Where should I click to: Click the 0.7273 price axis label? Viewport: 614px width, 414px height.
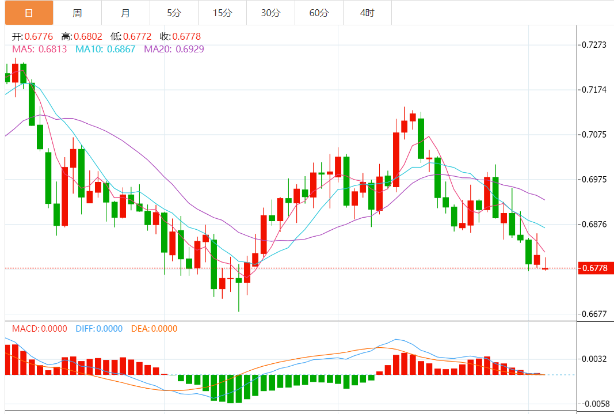tap(594, 45)
